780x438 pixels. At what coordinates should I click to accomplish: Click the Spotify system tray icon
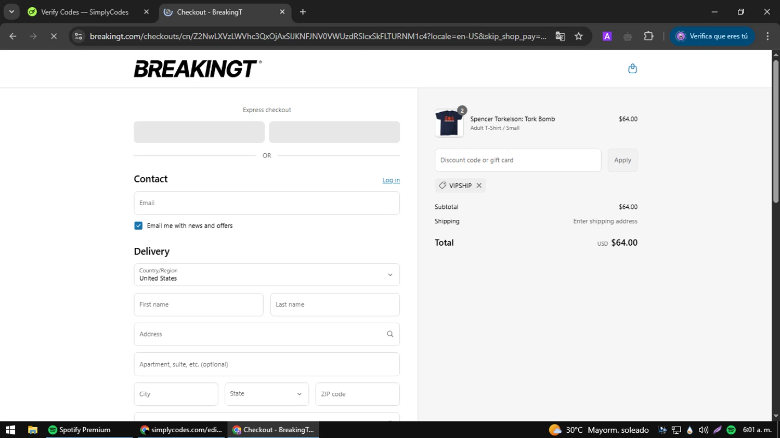(x=731, y=430)
